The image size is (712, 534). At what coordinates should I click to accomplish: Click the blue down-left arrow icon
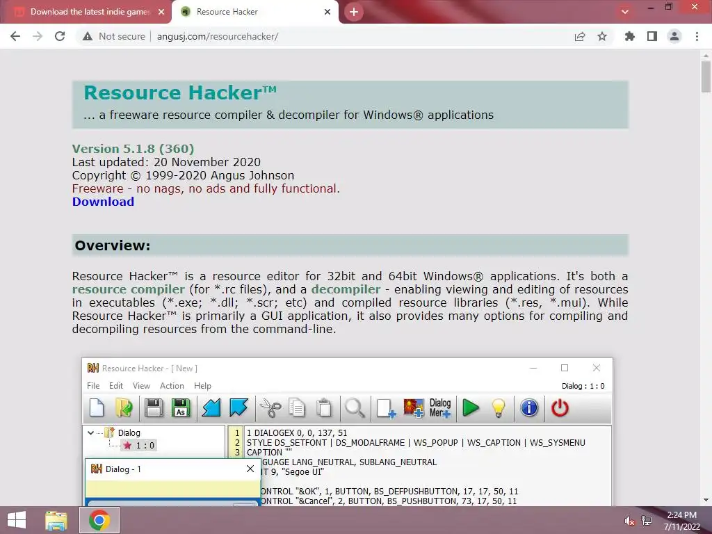click(211, 407)
